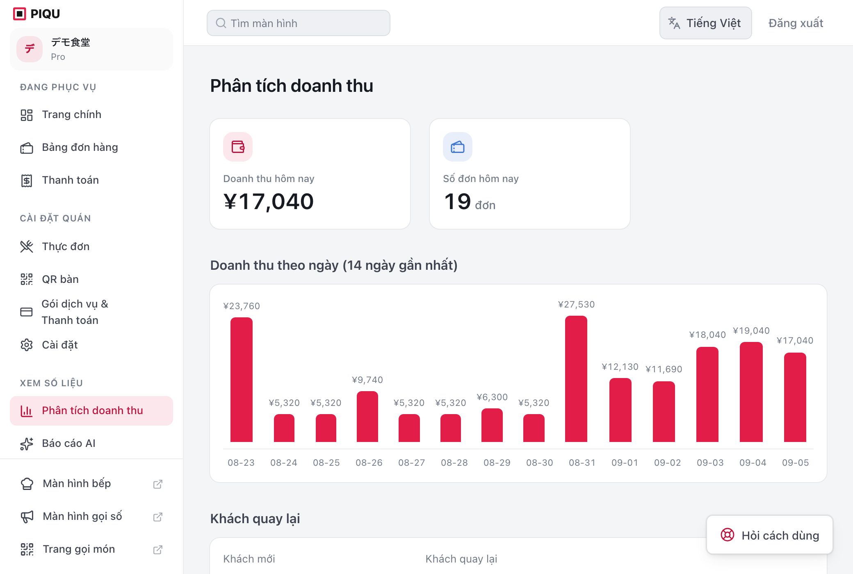Click external-link icon beside Trang gọi món
Screen dimensions: 853x574
[x=158, y=550]
